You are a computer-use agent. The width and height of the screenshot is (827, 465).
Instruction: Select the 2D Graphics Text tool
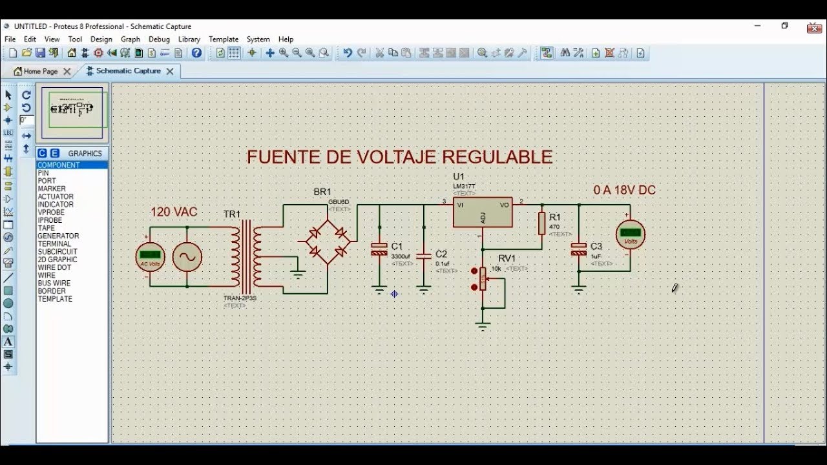tap(8, 341)
